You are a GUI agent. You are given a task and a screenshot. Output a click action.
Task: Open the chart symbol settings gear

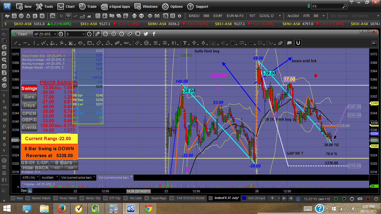click(61, 34)
